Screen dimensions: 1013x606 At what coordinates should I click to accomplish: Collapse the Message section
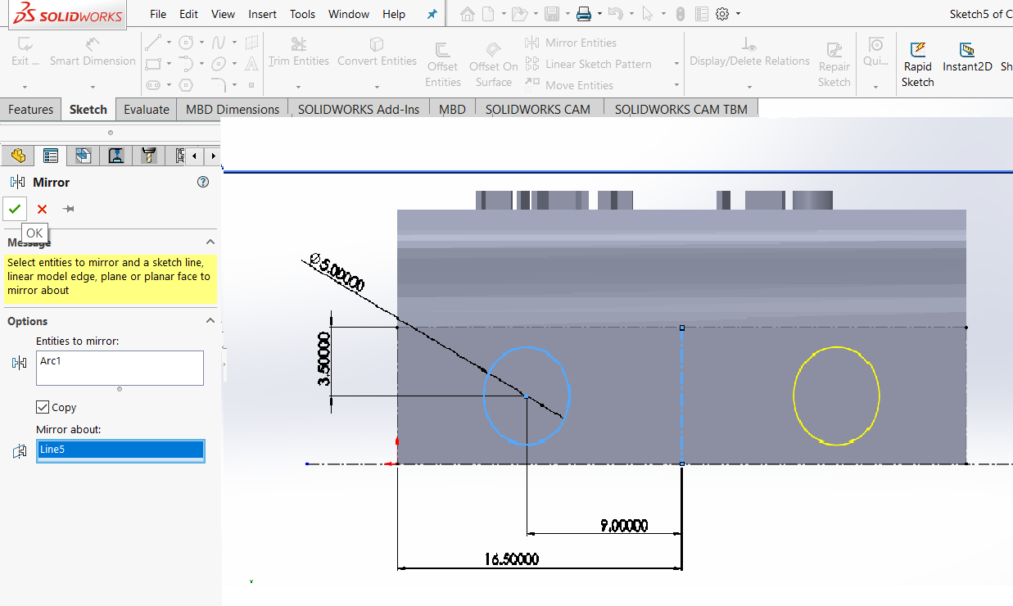point(210,242)
